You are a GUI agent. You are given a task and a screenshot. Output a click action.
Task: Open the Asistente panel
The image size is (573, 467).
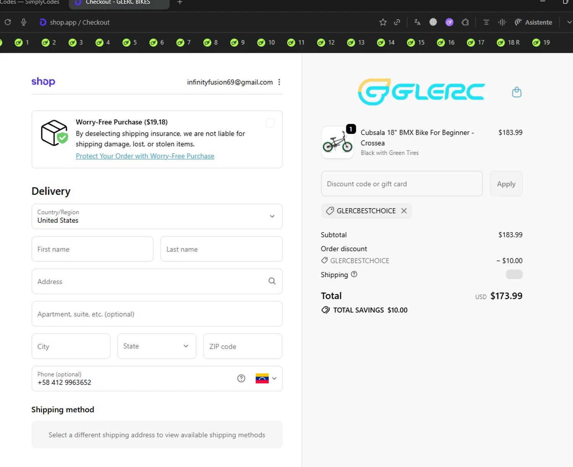533,22
